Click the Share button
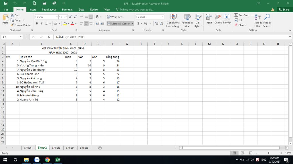 284,10
